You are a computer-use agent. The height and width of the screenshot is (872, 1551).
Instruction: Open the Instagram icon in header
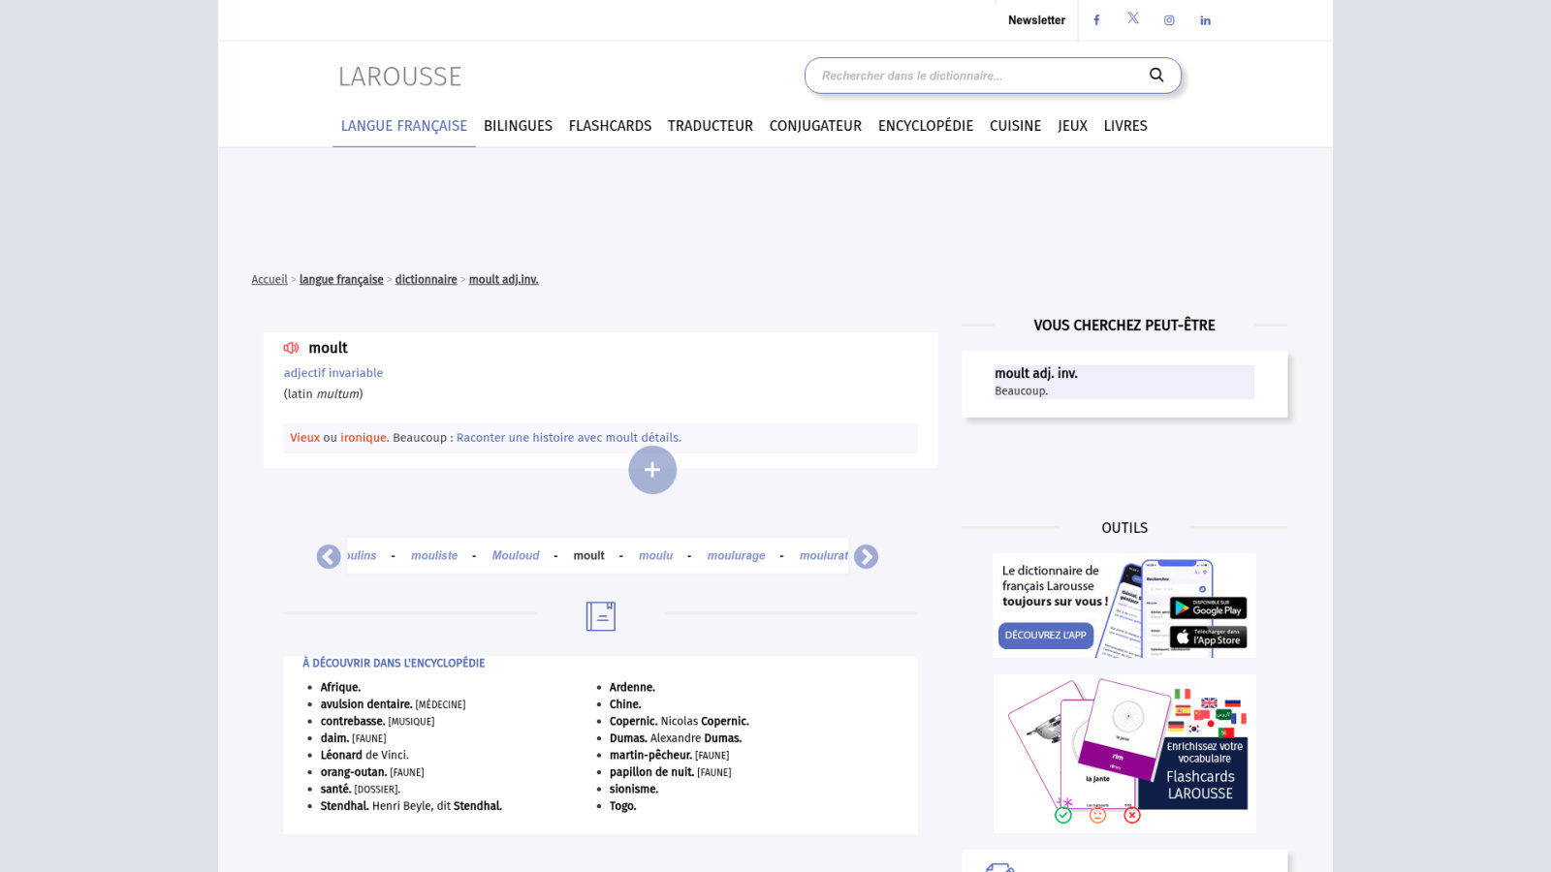tap(1169, 20)
